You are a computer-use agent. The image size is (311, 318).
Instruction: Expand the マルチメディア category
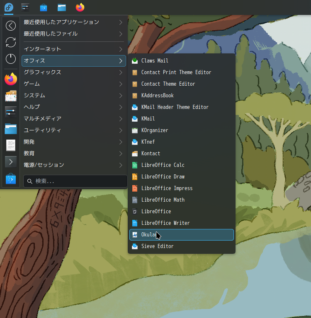(x=73, y=118)
